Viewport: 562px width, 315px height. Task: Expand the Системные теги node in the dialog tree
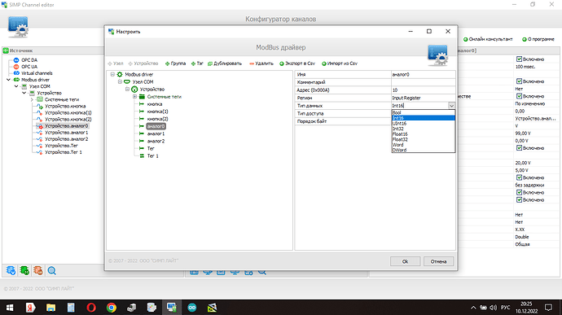134,97
